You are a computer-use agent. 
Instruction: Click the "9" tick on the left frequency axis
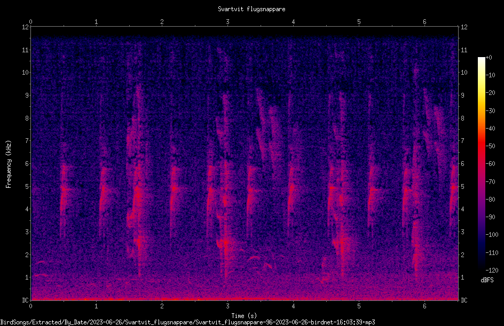pos(27,96)
